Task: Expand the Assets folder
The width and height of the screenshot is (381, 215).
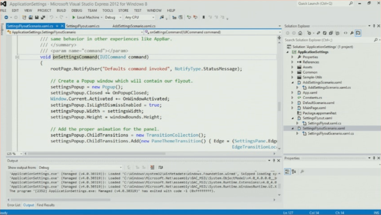Action: [292, 67]
